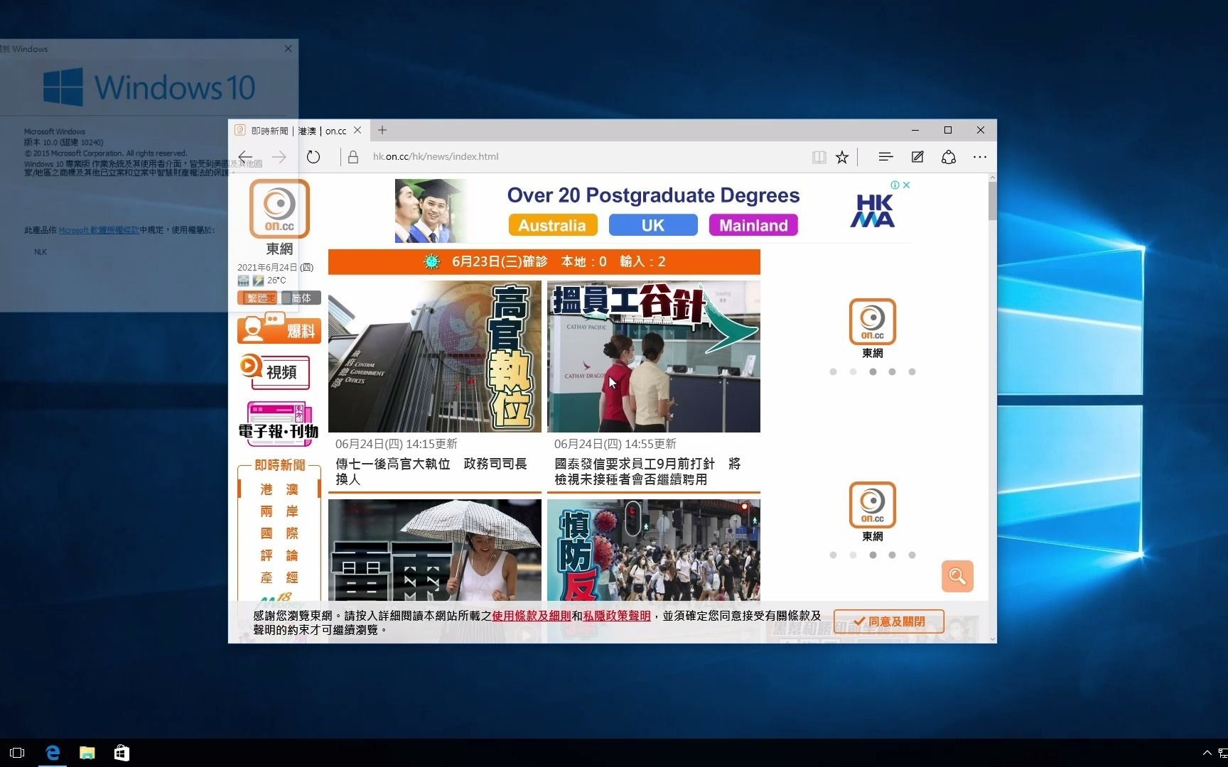Screen dimensions: 1228x767
Task: Click the COVID 確診 orange banner
Action: 544,261
